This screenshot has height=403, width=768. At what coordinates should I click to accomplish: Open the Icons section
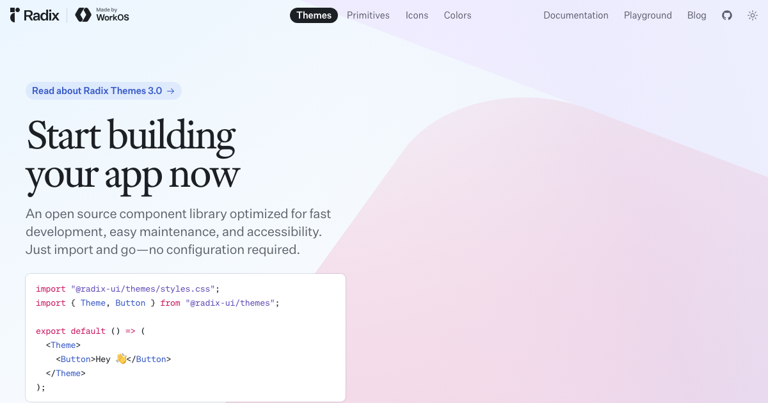tap(417, 15)
